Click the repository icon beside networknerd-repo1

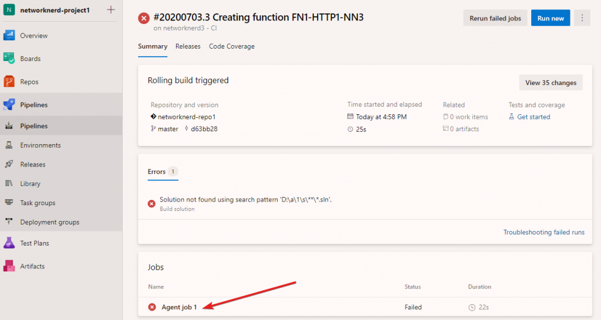click(x=153, y=117)
